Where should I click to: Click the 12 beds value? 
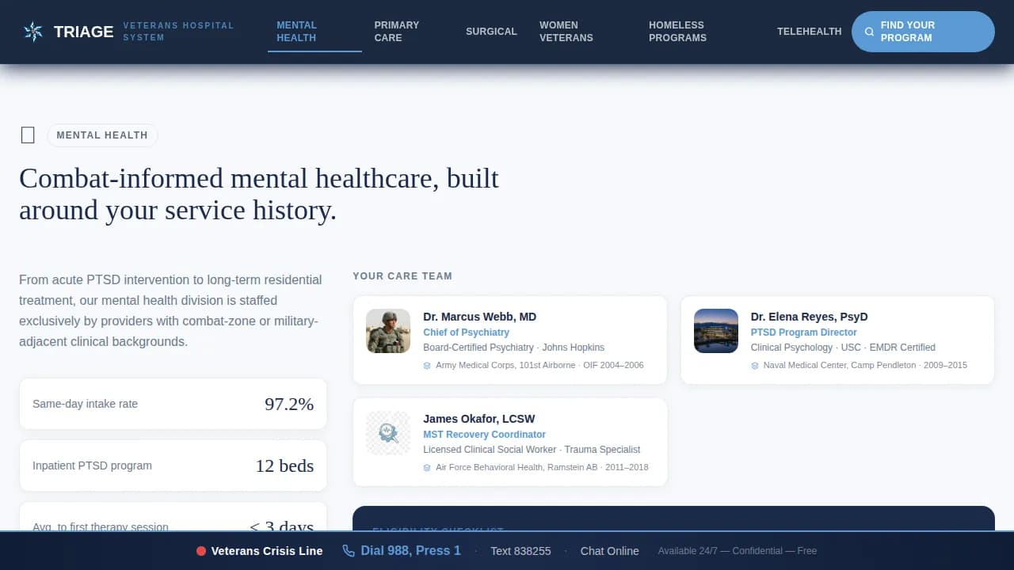click(284, 465)
